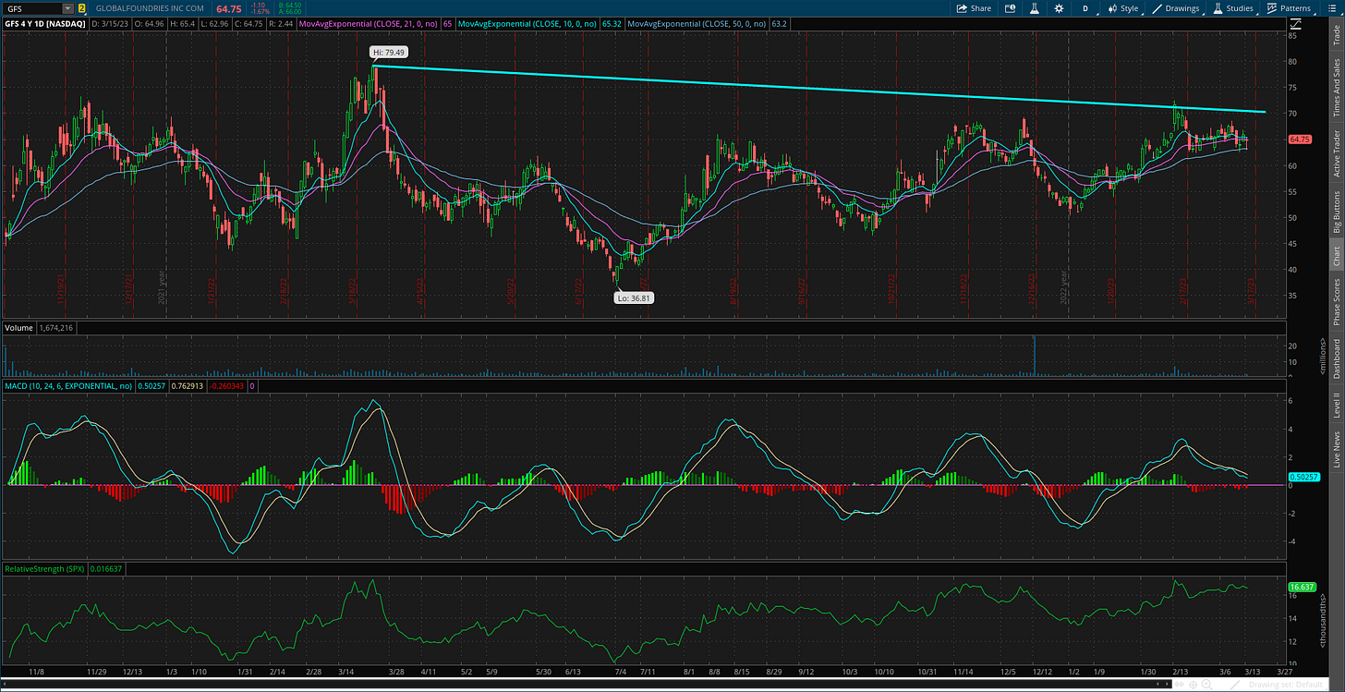The width and height of the screenshot is (1345, 692).
Task: Open the alert/clock window icon near Share
Action: [x=1010, y=8]
